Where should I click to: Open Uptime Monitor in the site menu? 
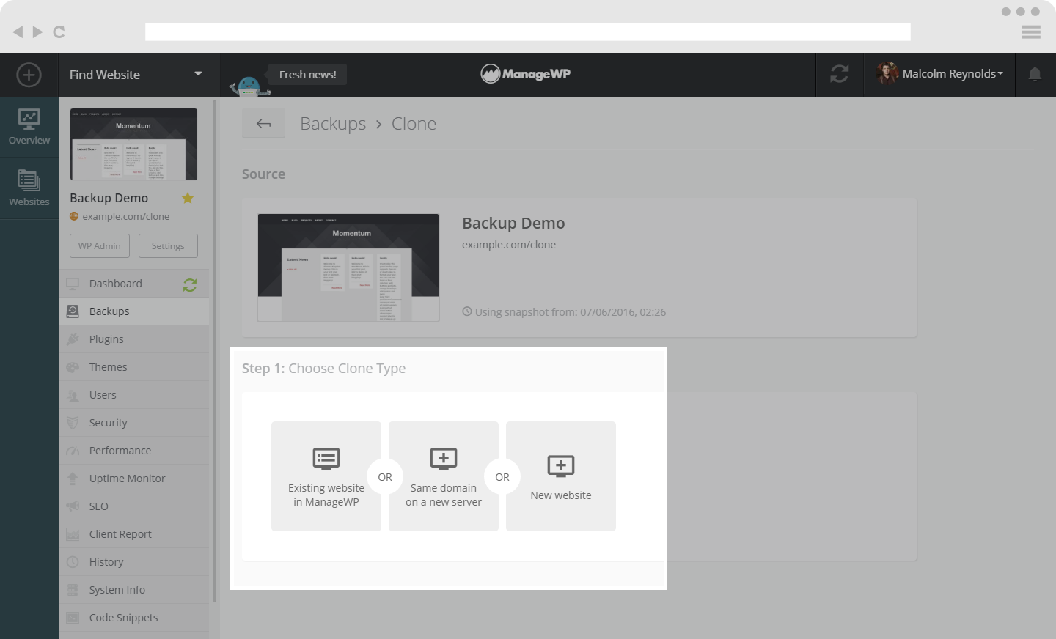click(133, 479)
